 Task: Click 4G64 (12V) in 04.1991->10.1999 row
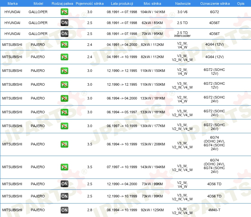coord(214,57)
